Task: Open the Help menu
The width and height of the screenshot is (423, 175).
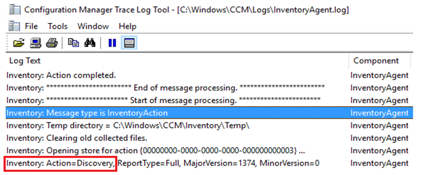Action: (x=127, y=26)
